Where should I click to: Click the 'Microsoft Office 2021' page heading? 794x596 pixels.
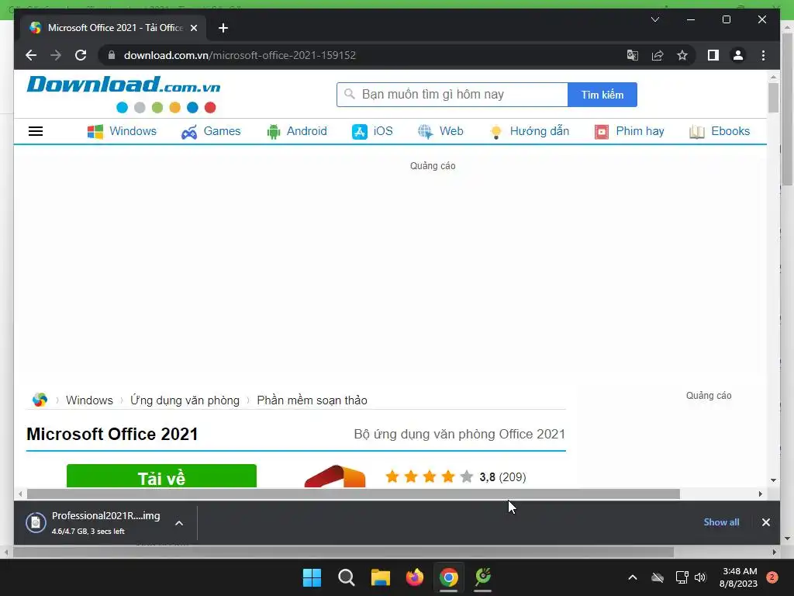point(112,435)
